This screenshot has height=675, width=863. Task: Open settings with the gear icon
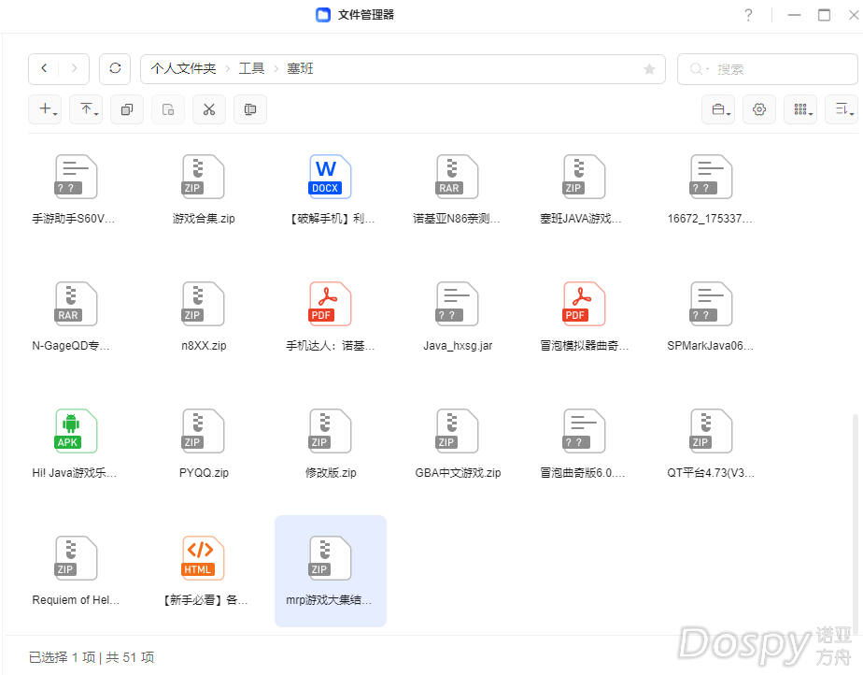759,109
